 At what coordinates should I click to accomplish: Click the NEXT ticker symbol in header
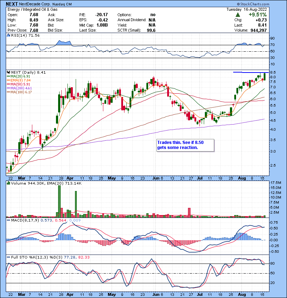[12, 4]
